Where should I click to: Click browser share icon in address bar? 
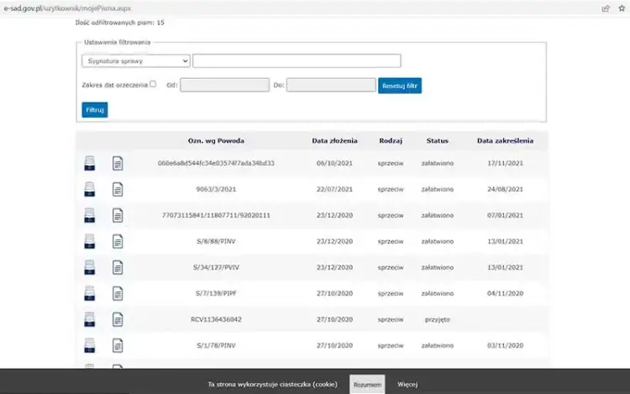coord(605,8)
